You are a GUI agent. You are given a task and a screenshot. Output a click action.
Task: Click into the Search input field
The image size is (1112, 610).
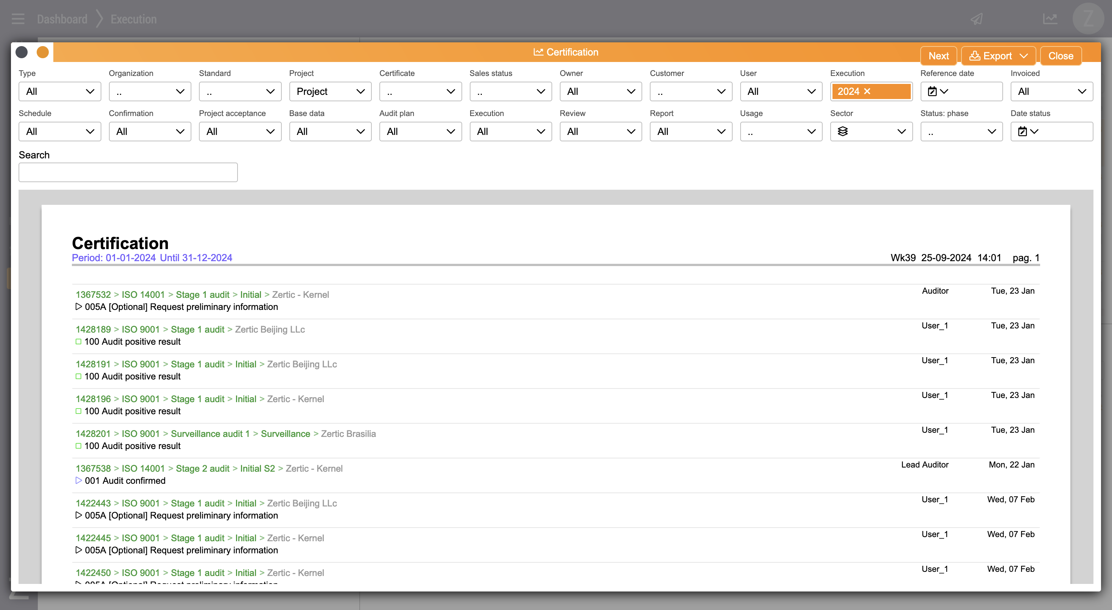pos(128,172)
